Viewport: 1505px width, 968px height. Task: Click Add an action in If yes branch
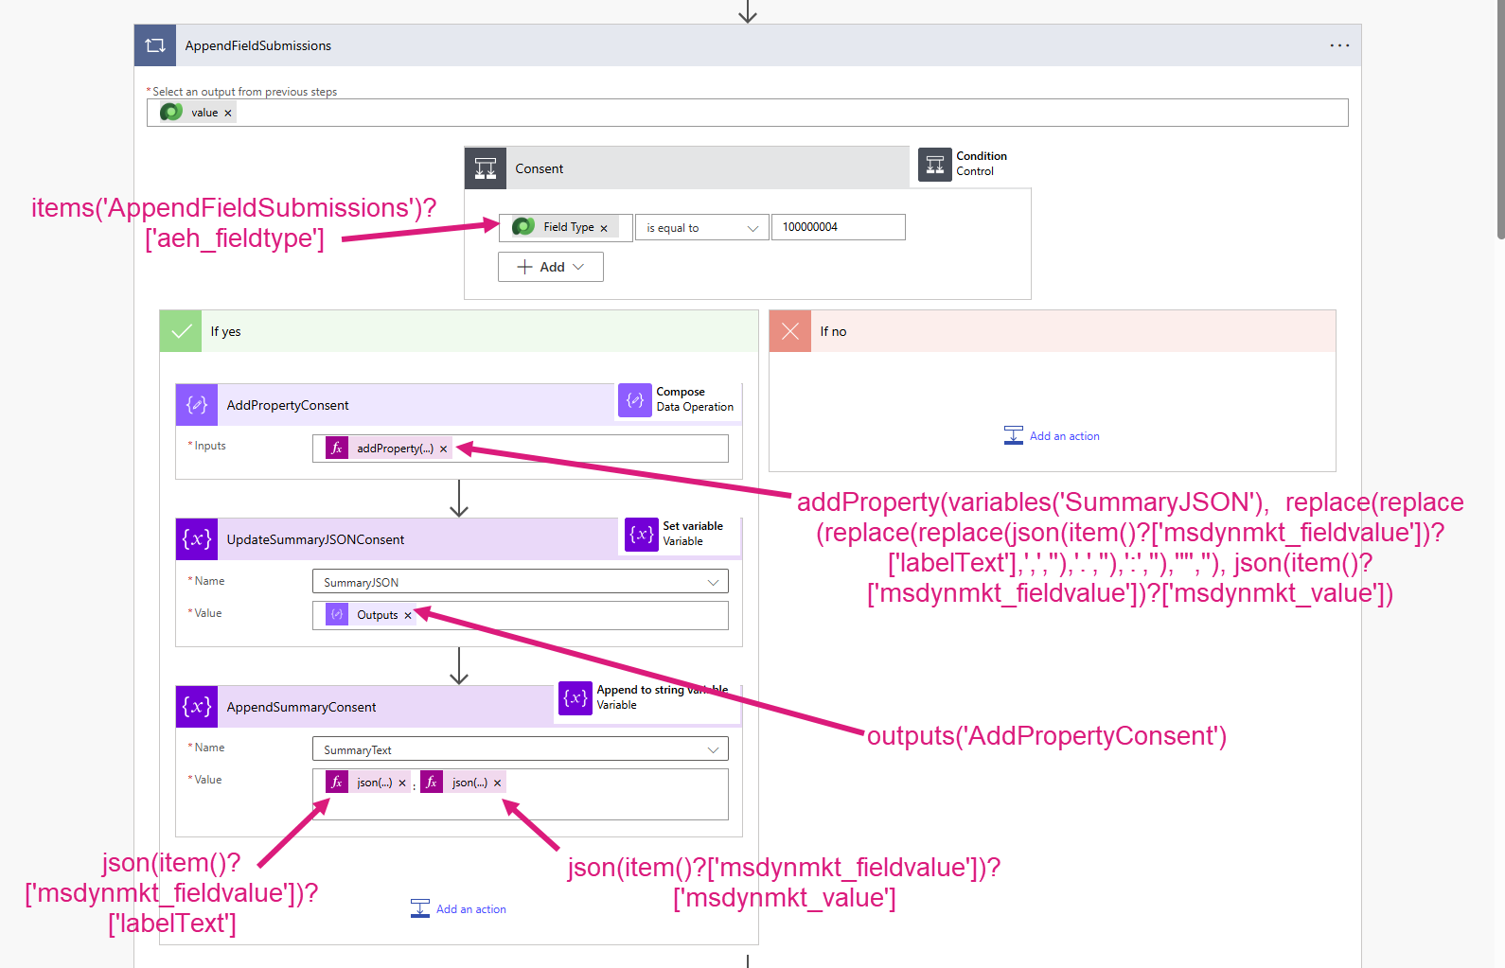tap(459, 909)
